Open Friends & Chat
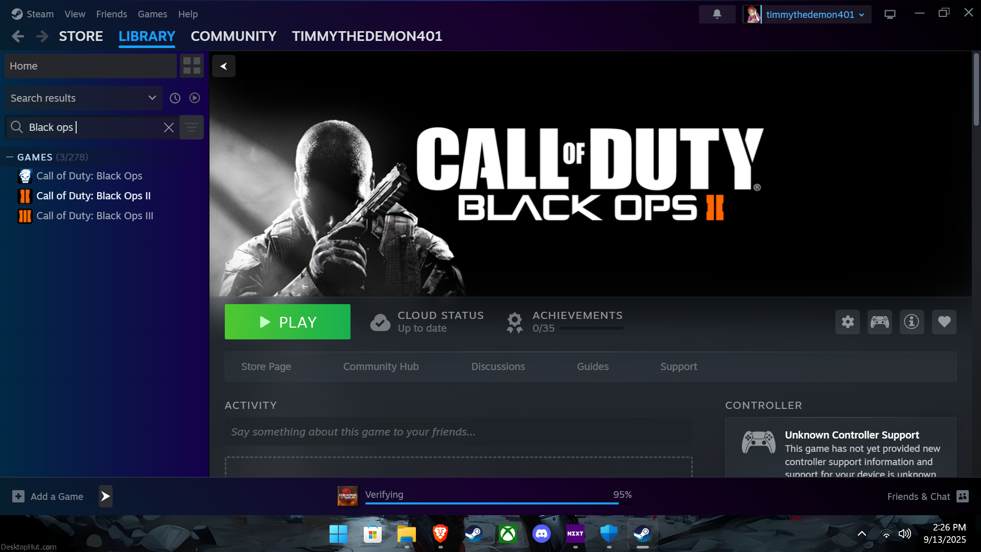This screenshot has height=552, width=981. click(x=927, y=496)
